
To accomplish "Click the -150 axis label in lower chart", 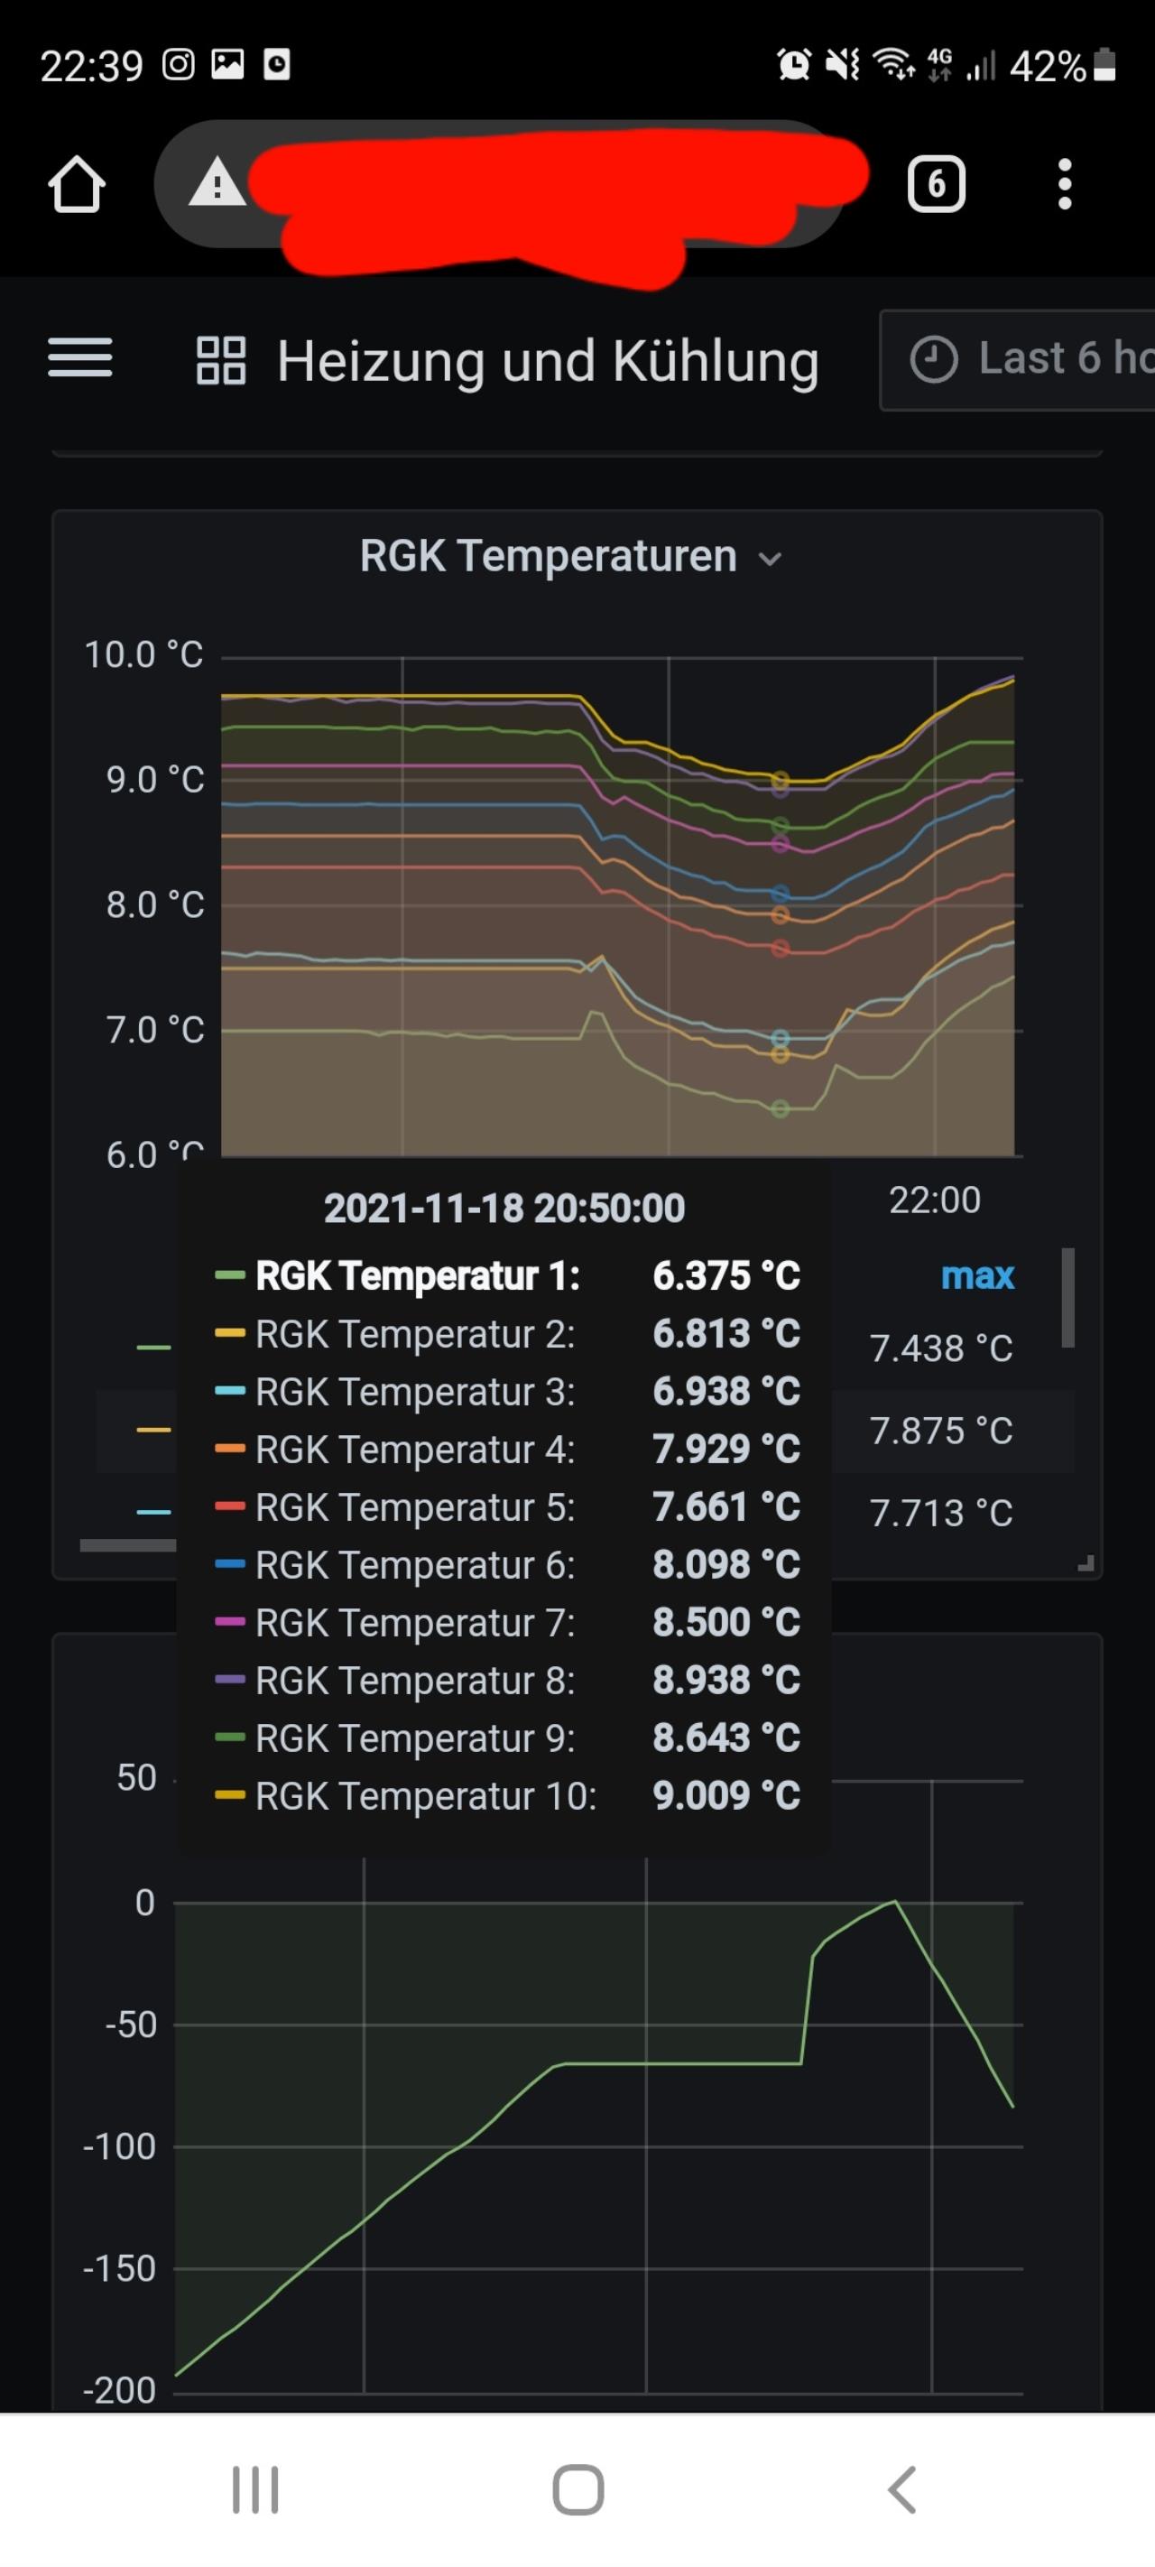I will tap(120, 2269).
